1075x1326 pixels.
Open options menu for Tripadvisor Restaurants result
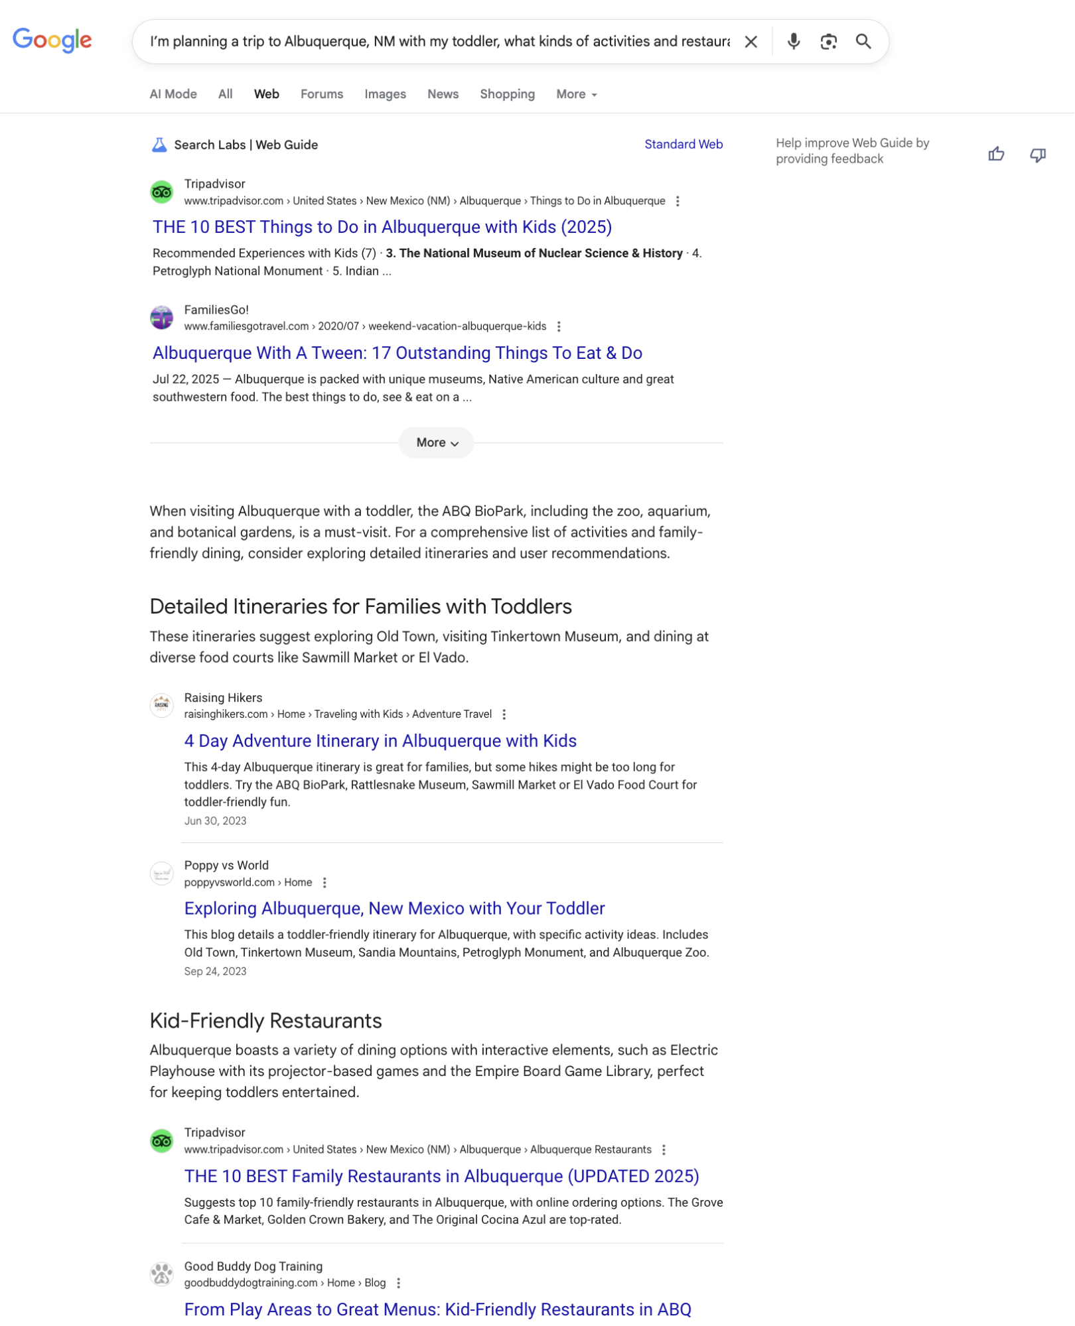(x=664, y=1151)
